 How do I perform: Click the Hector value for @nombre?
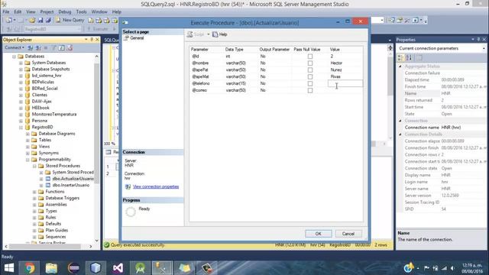[336, 63]
